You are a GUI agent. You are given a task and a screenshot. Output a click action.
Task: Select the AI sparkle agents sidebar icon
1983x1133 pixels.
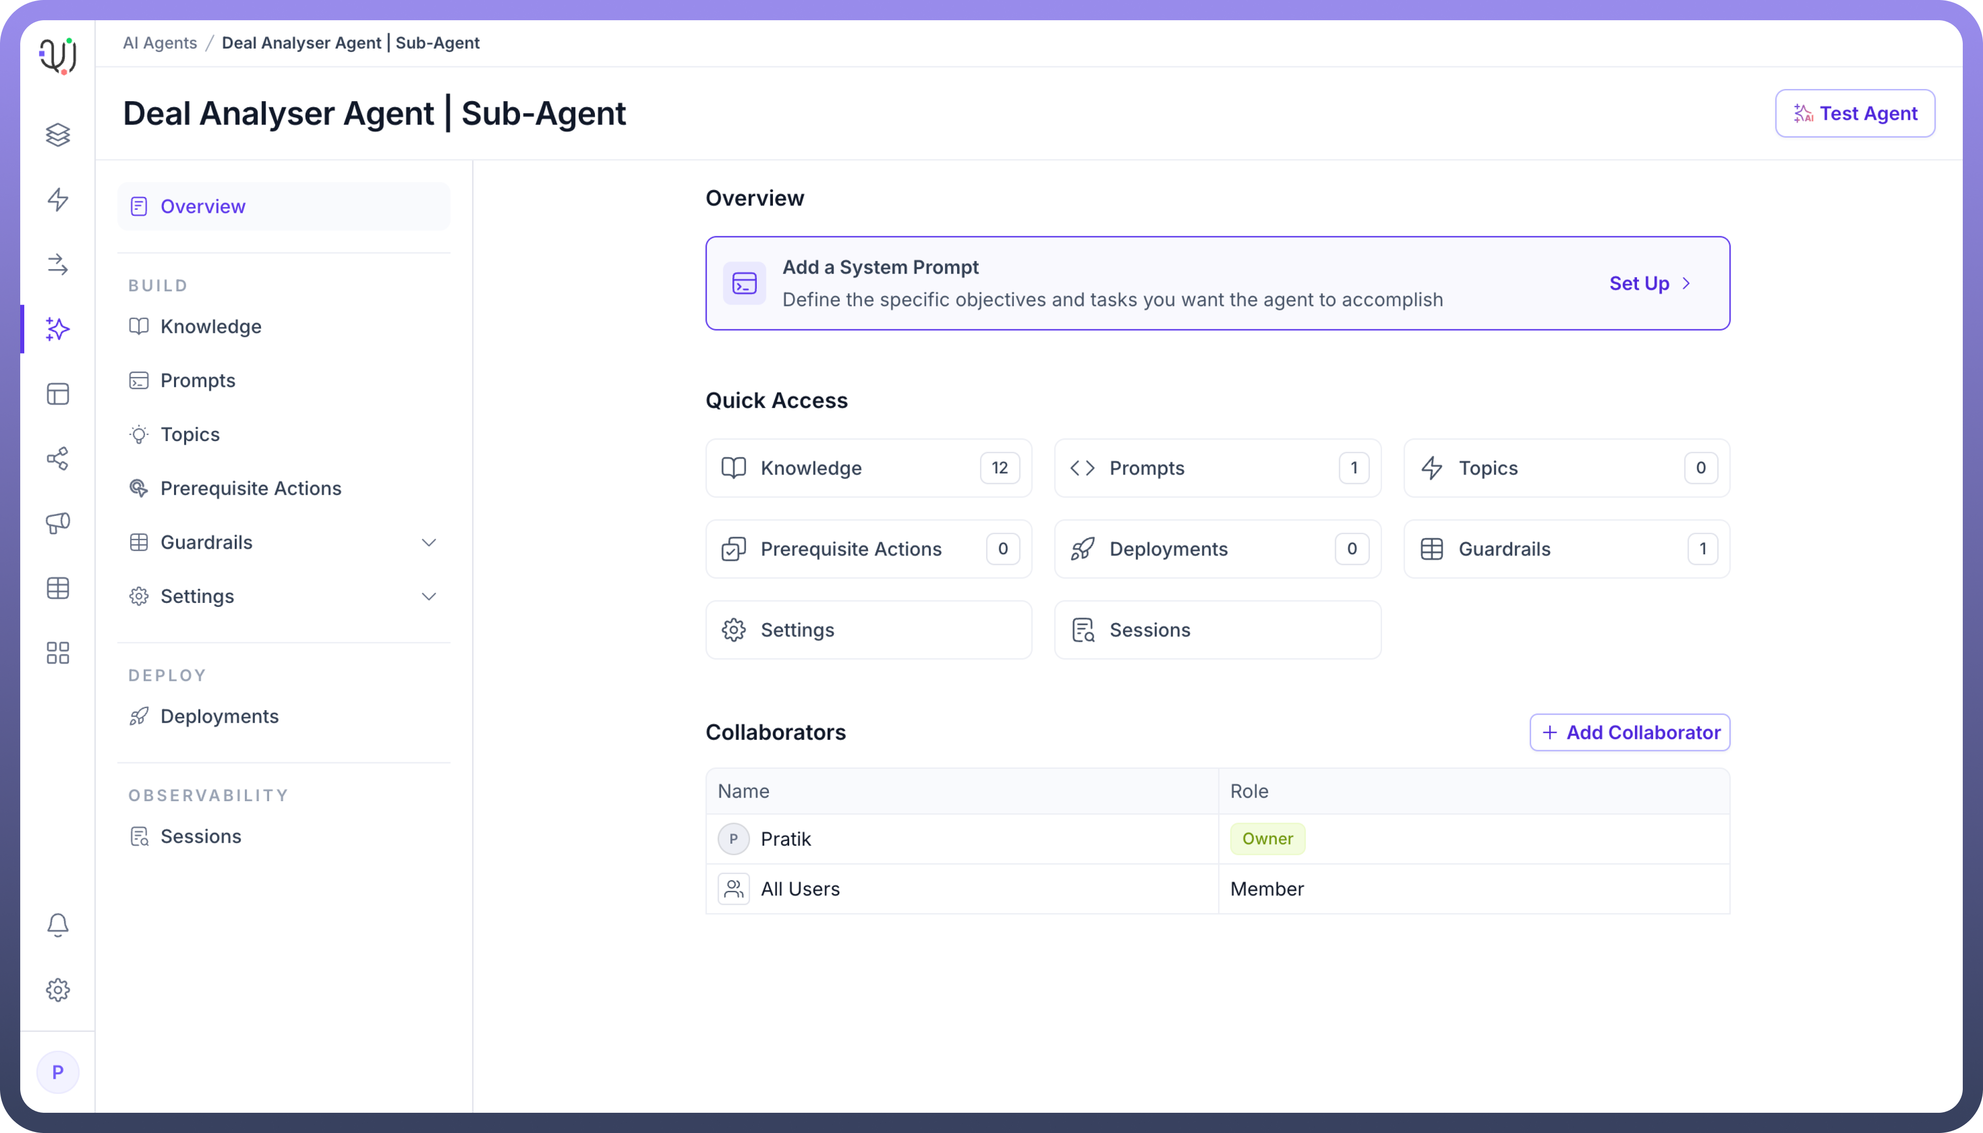tap(58, 329)
